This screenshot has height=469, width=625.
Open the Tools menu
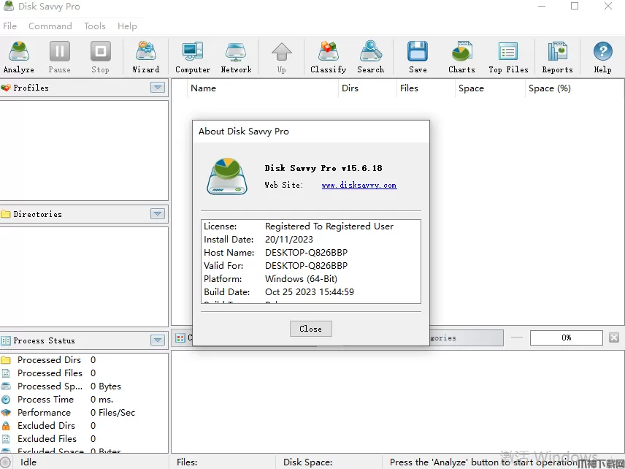click(x=95, y=26)
